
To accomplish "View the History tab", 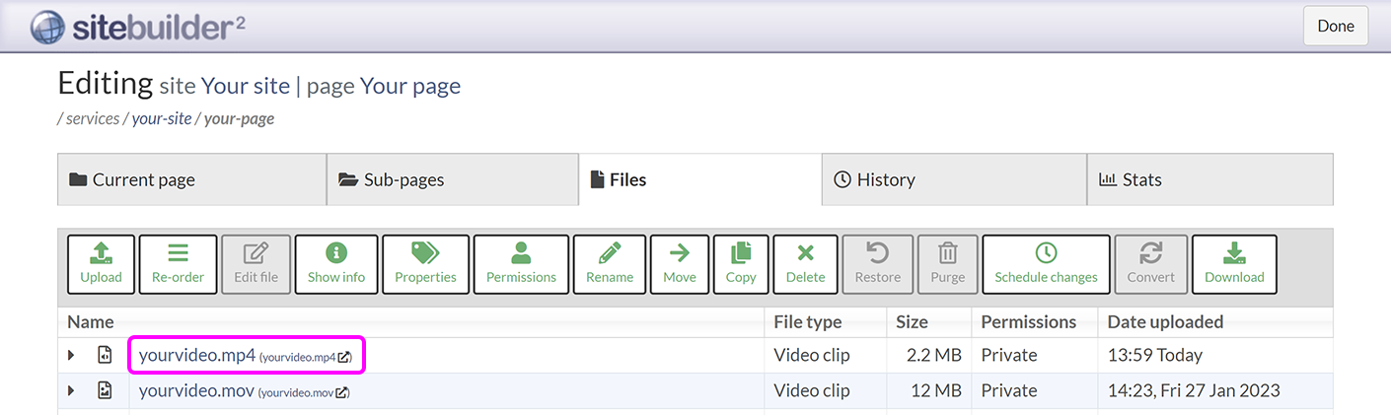I will point(954,179).
